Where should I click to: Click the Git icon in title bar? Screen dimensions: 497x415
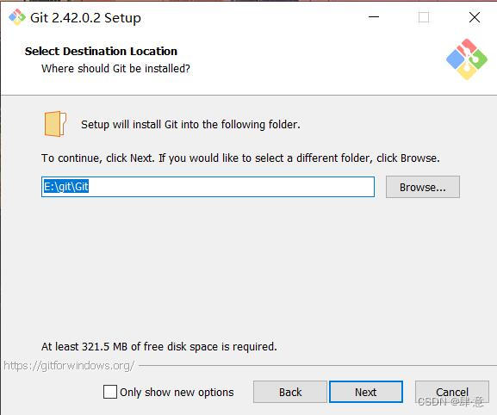pyautogui.click(x=17, y=17)
